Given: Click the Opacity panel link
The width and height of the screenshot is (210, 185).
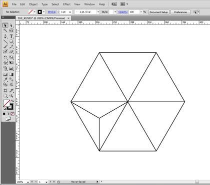Looking at the screenshot, I should 123,12.
